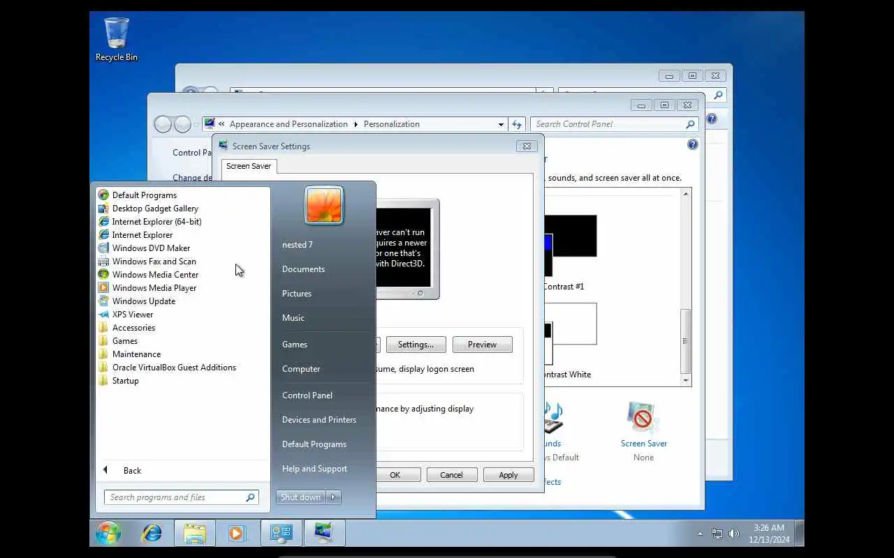Open Windows Explorer from the taskbar
The height and width of the screenshot is (558, 894).
click(195, 534)
